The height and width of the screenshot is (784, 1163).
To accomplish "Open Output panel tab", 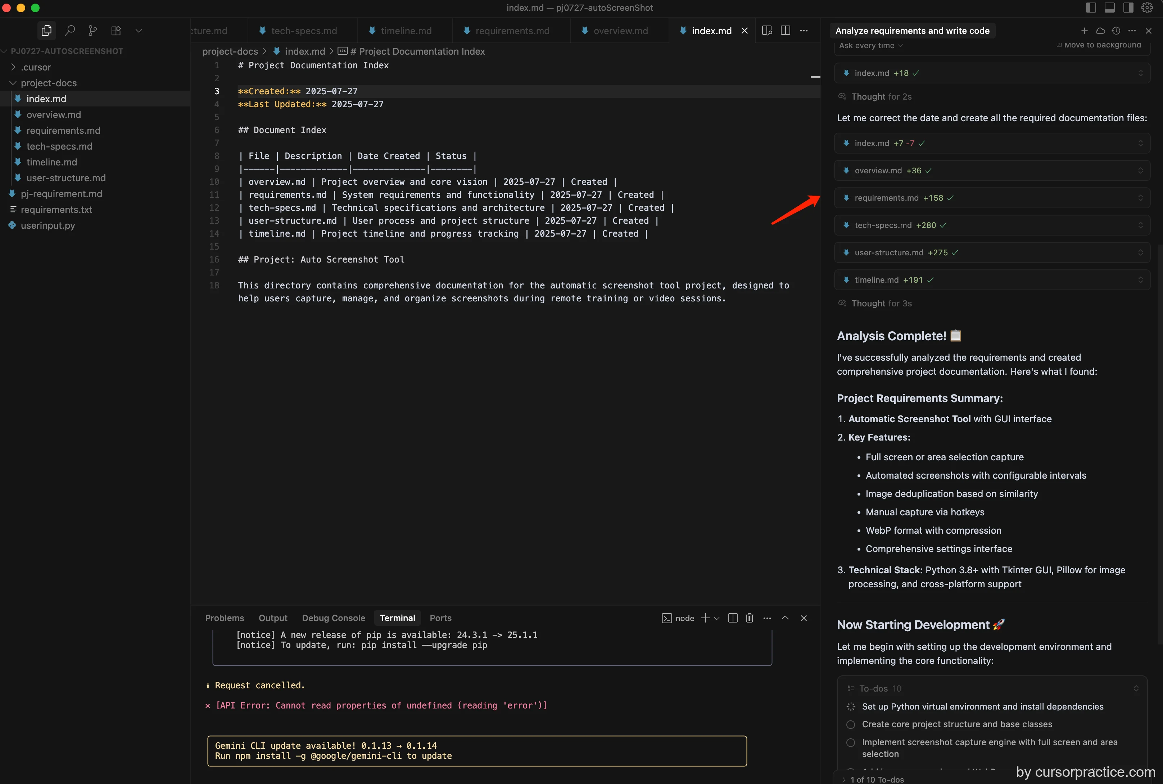I will pos(273,618).
